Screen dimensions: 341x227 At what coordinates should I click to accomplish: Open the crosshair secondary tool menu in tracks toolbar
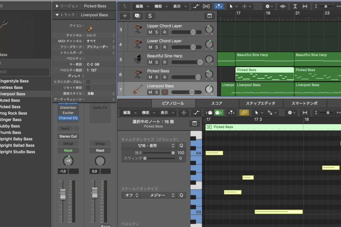click(x=247, y=6)
